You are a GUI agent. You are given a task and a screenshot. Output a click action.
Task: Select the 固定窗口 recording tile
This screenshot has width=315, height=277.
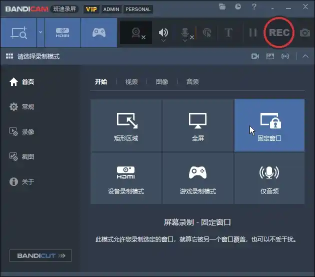coord(269,125)
